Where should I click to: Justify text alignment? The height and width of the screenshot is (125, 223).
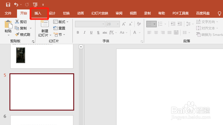(169, 32)
